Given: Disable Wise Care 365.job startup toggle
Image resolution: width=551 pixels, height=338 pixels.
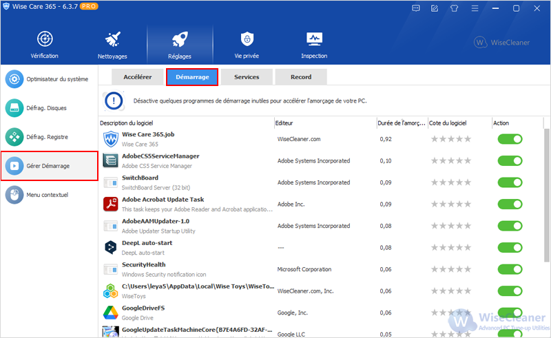Looking at the screenshot, I should click(510, 139).
